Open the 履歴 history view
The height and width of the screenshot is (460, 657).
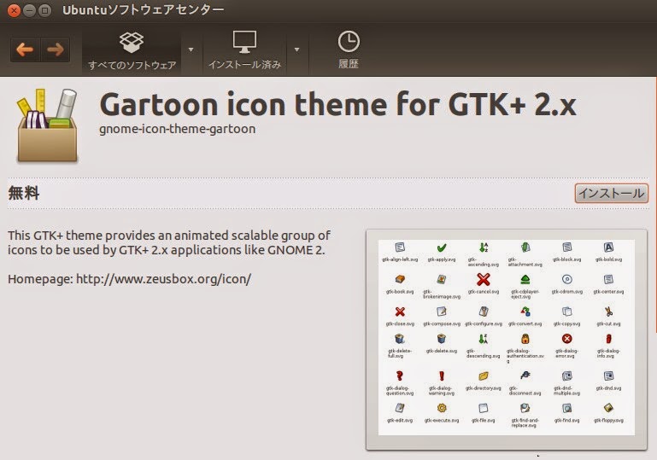[x=349, y=50]
